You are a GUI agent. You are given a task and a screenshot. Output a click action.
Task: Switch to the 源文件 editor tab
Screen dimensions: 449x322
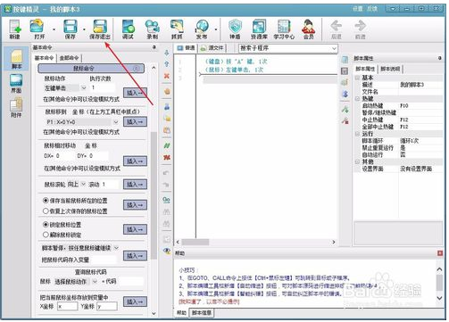pos(212,48)
